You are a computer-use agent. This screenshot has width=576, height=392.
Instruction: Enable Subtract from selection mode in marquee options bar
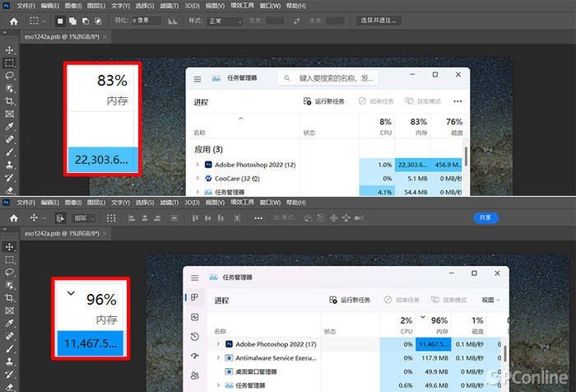(x=86, y=21)
